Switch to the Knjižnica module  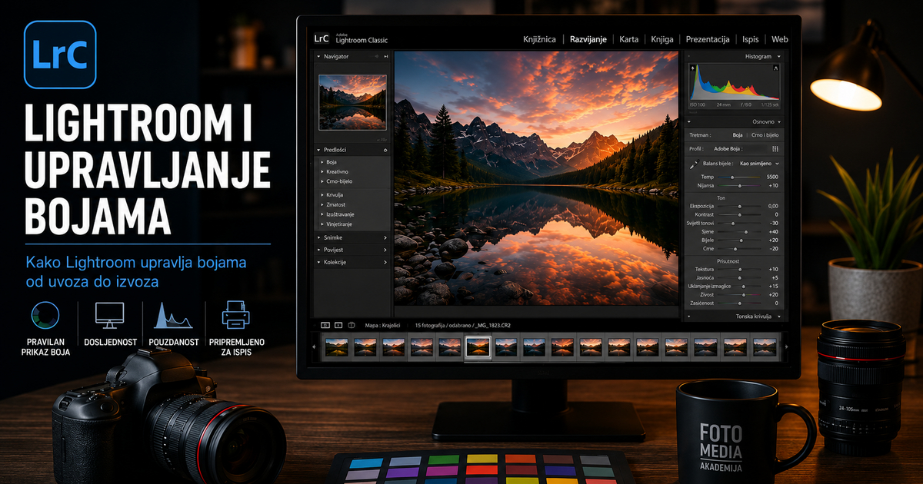[x=540, y=39]
